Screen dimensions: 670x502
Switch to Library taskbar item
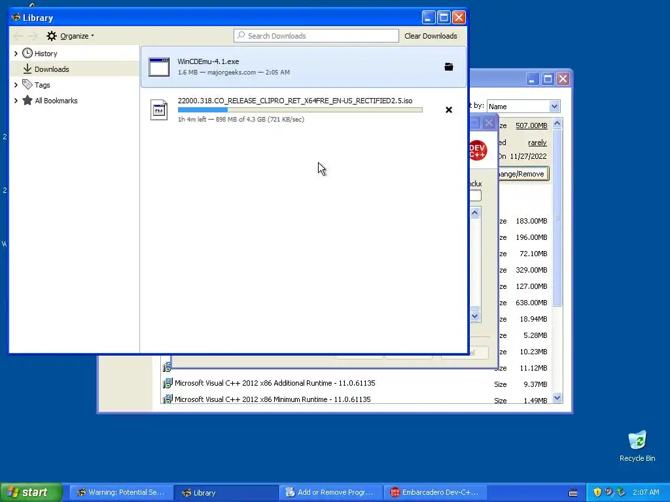[x=226, y=493]
